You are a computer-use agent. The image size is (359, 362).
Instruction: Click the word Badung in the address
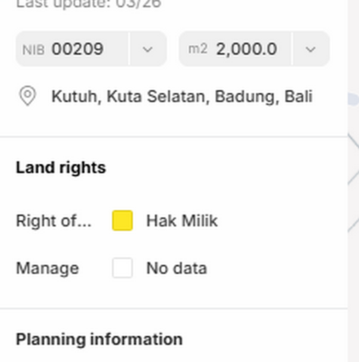coord(243,96)
